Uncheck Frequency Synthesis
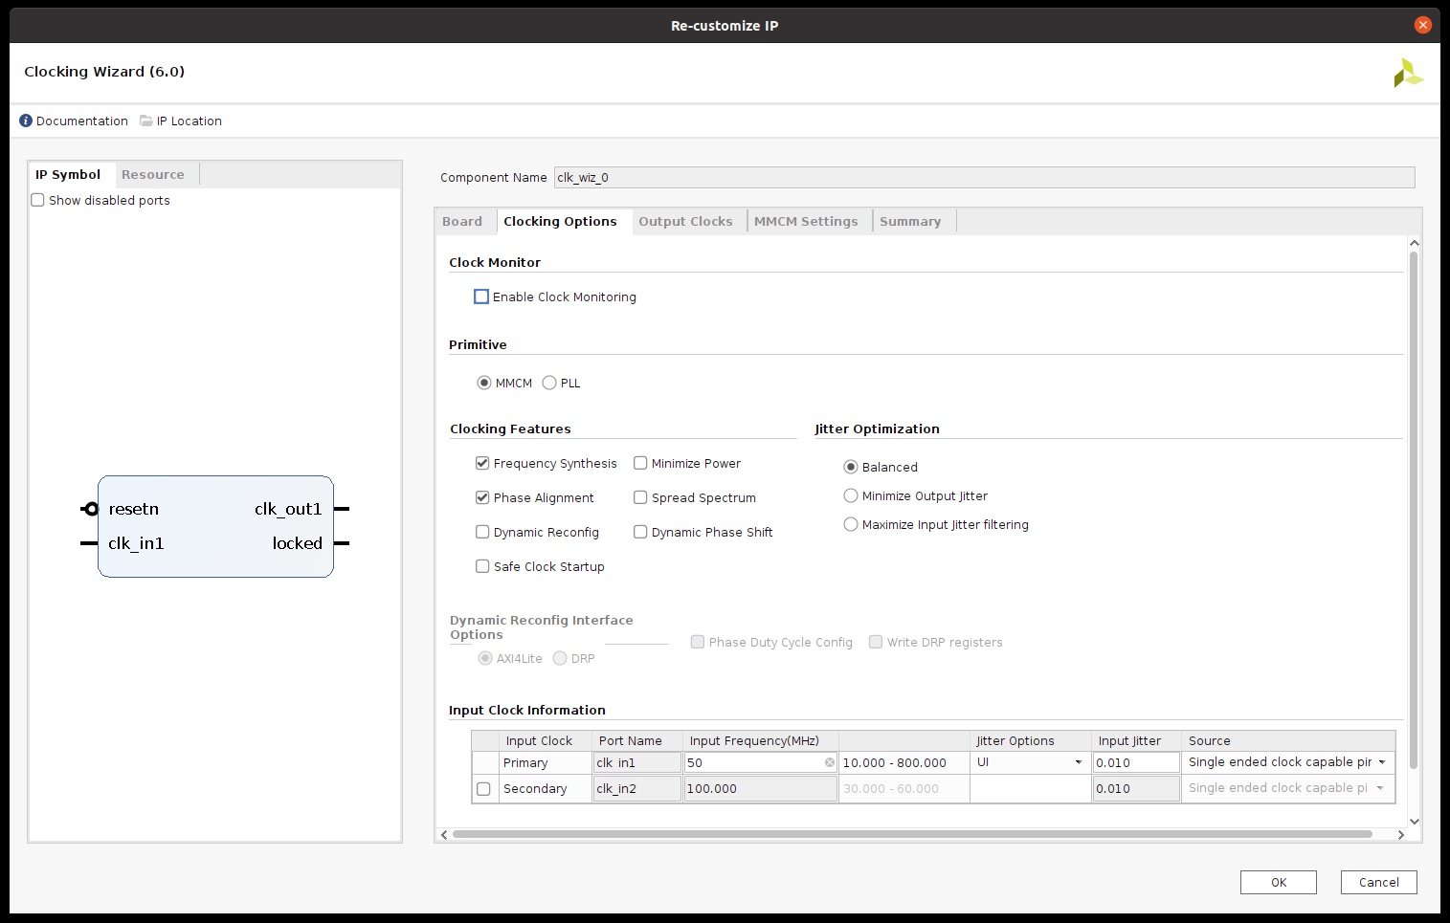The height and width of the screenshot is (923, 1450). [482, 463]
